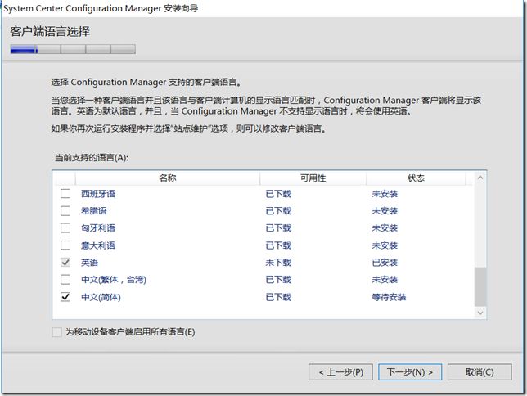Select the 匈牙利语 row name
Screen dimensions: 527x396
98,228
